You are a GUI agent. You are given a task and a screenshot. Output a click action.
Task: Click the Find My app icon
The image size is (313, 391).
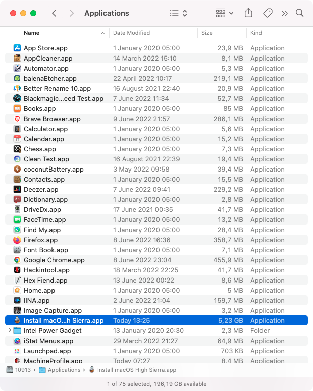(17, 230)
